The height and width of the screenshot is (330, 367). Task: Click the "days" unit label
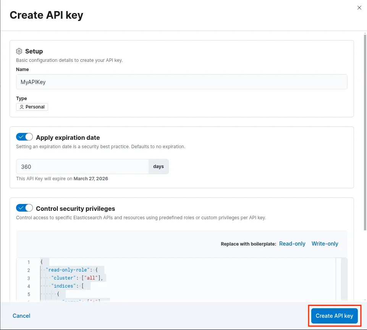[x=158, y=167]
